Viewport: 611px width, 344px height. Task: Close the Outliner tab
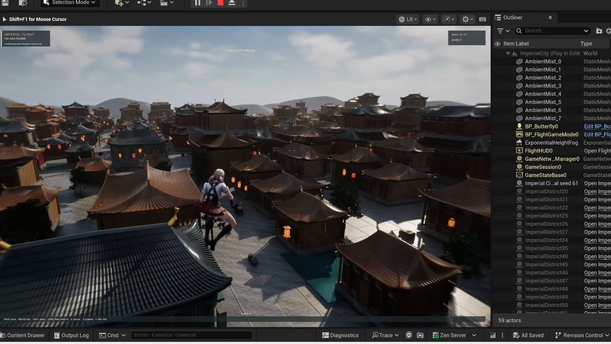pos(550,17)
